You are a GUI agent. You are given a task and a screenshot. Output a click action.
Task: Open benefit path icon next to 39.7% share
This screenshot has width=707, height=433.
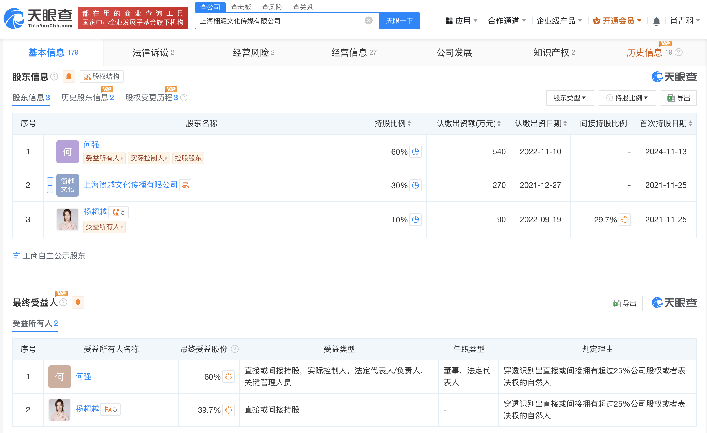pyautogui.click(x=229, y=410)
